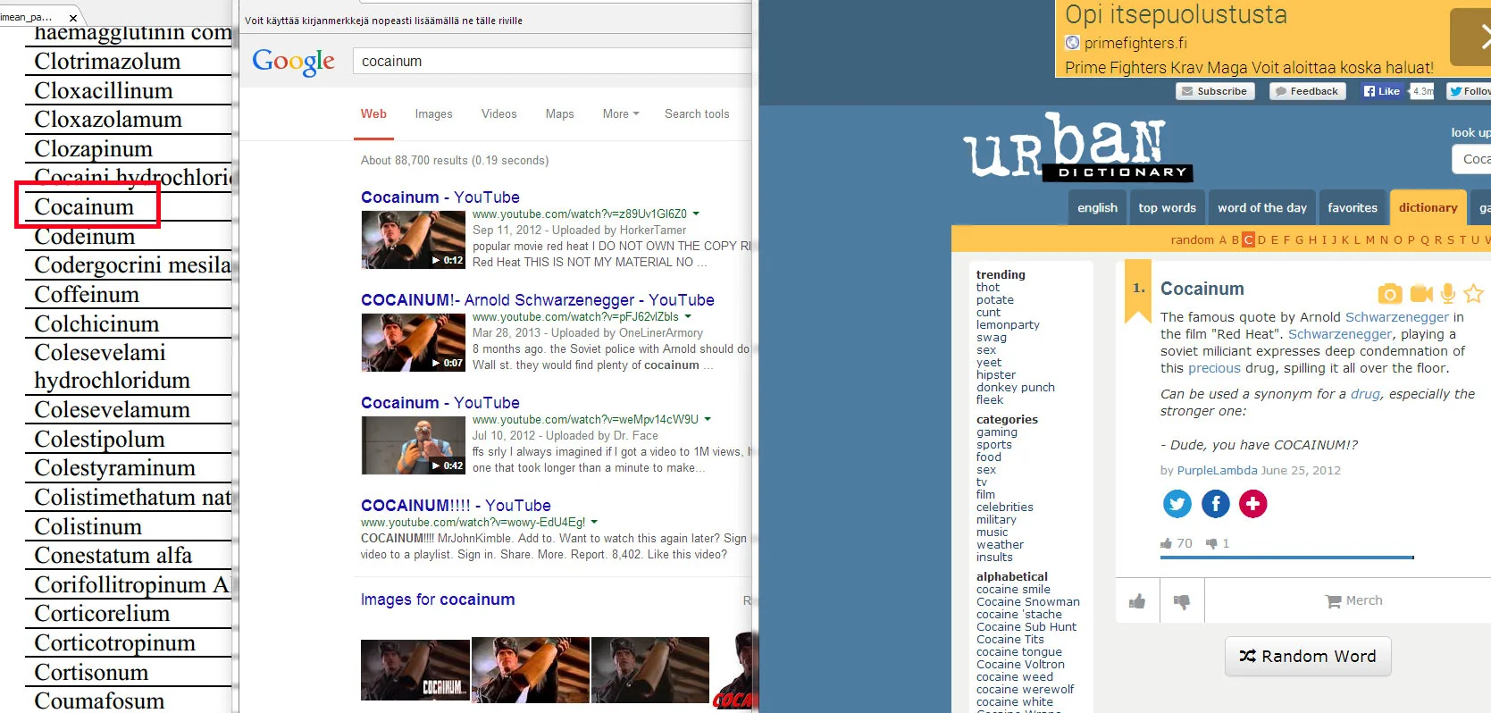
Task: Share the definition via the Facebook icon
Action: pos(1215,504)
